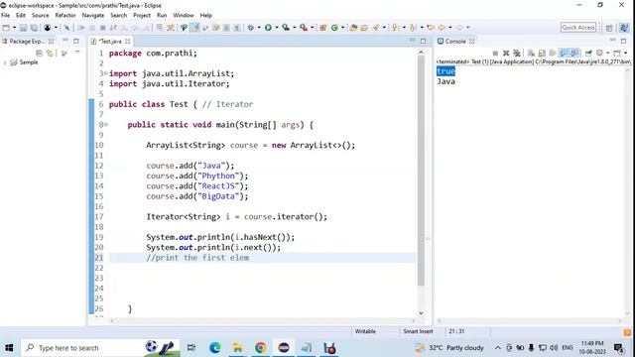Maximize the editor area
Viewport: 635px width, 357px height.
(x=424, y=41)
